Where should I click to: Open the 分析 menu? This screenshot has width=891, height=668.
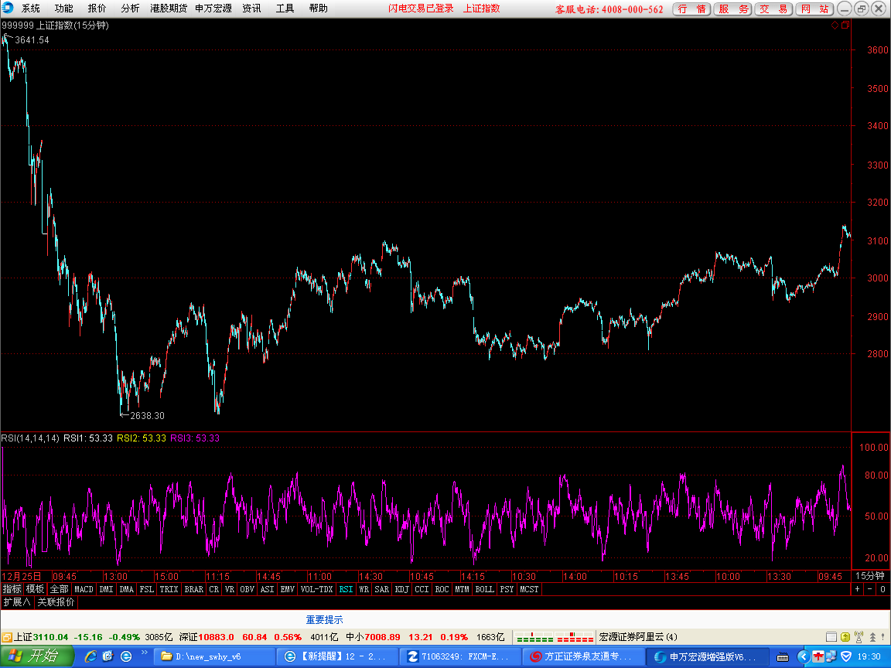pyautogui.click(x=130, y=9)
